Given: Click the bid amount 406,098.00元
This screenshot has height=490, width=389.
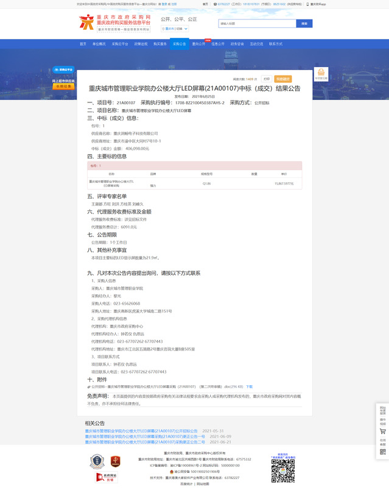Looking at the screenshot, I should [138, 149].
